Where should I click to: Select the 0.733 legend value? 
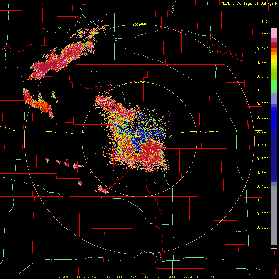pyautogui.click(x=263, y=104)
